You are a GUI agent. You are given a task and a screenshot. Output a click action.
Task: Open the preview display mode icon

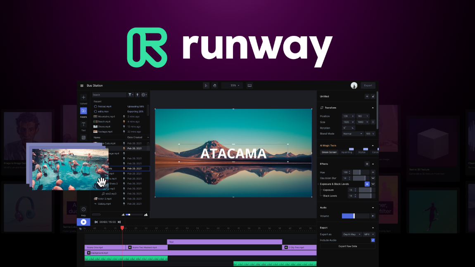click(249, 85)
